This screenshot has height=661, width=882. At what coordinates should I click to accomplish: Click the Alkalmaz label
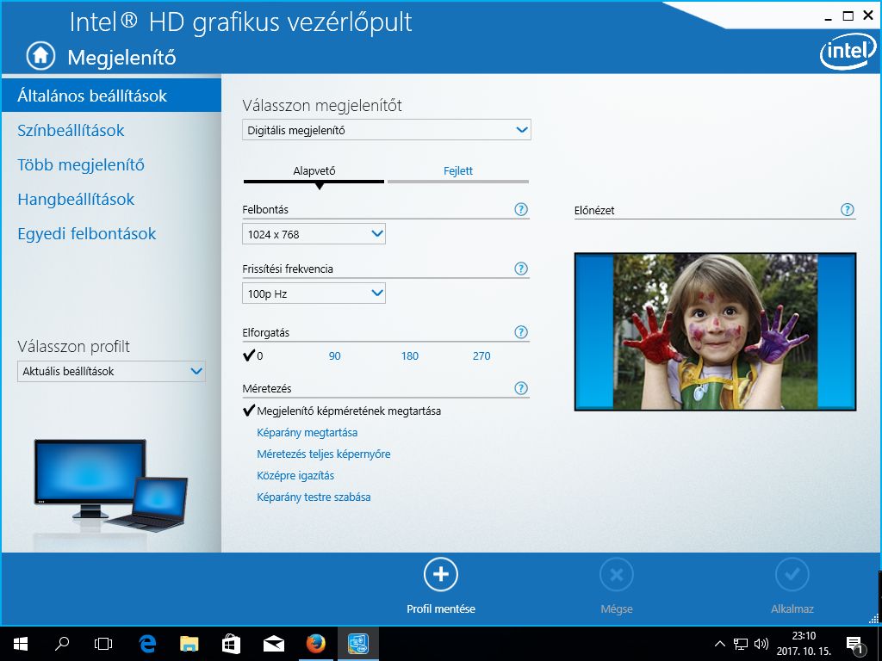792,608
